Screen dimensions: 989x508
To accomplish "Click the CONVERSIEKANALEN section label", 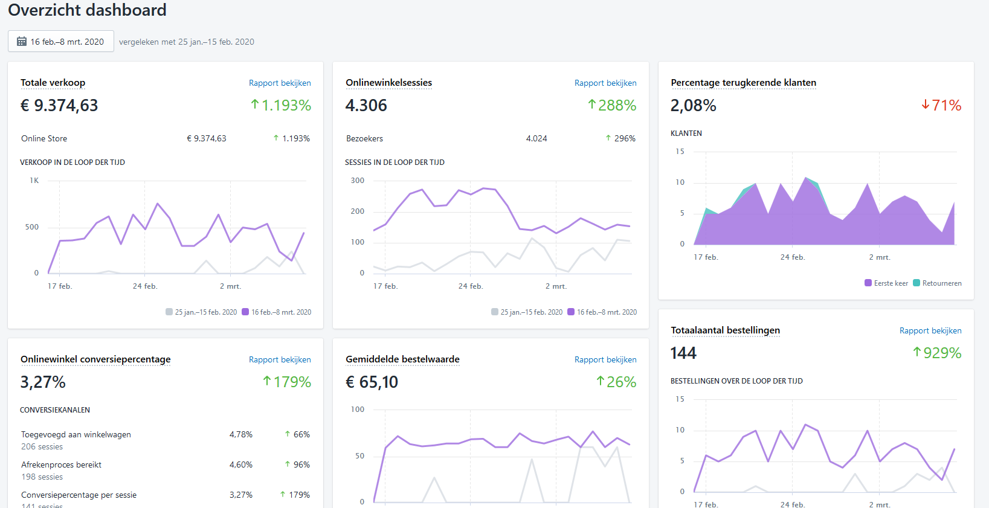I will [55, 410].
